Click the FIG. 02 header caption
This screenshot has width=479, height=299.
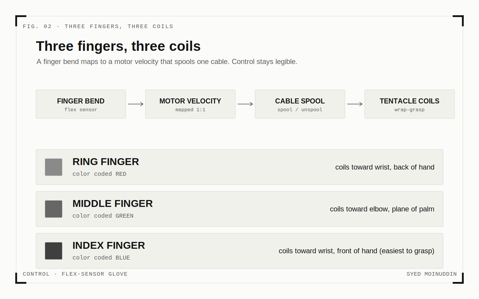(98, 26)
